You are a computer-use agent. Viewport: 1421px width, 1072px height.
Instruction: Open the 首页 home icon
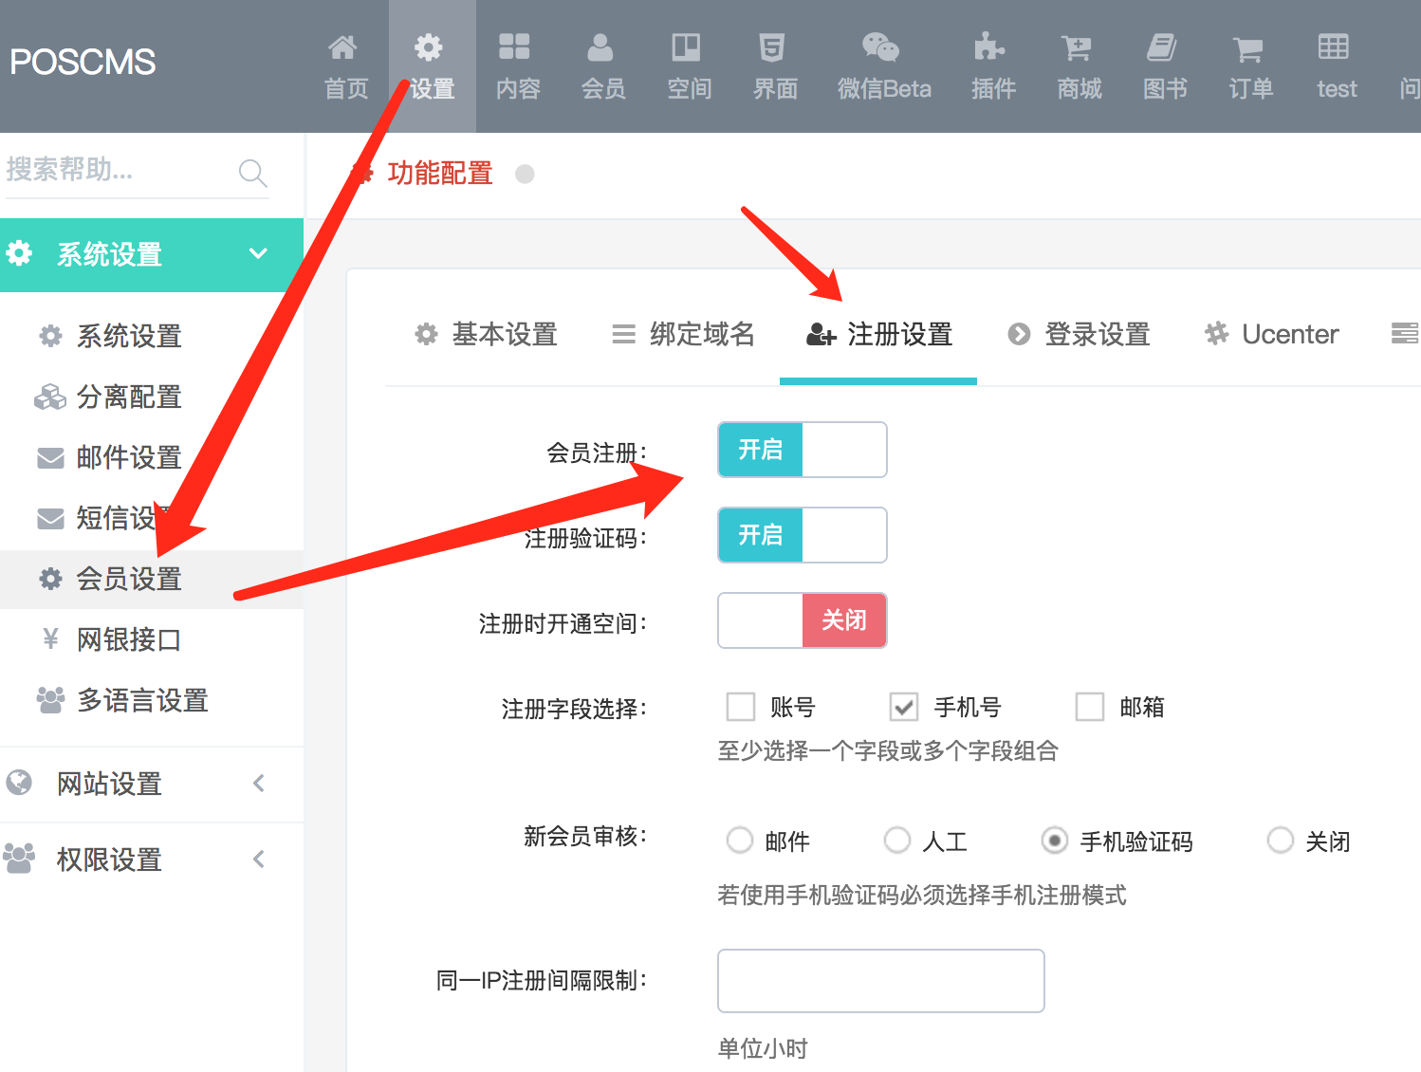pos(342,46)
